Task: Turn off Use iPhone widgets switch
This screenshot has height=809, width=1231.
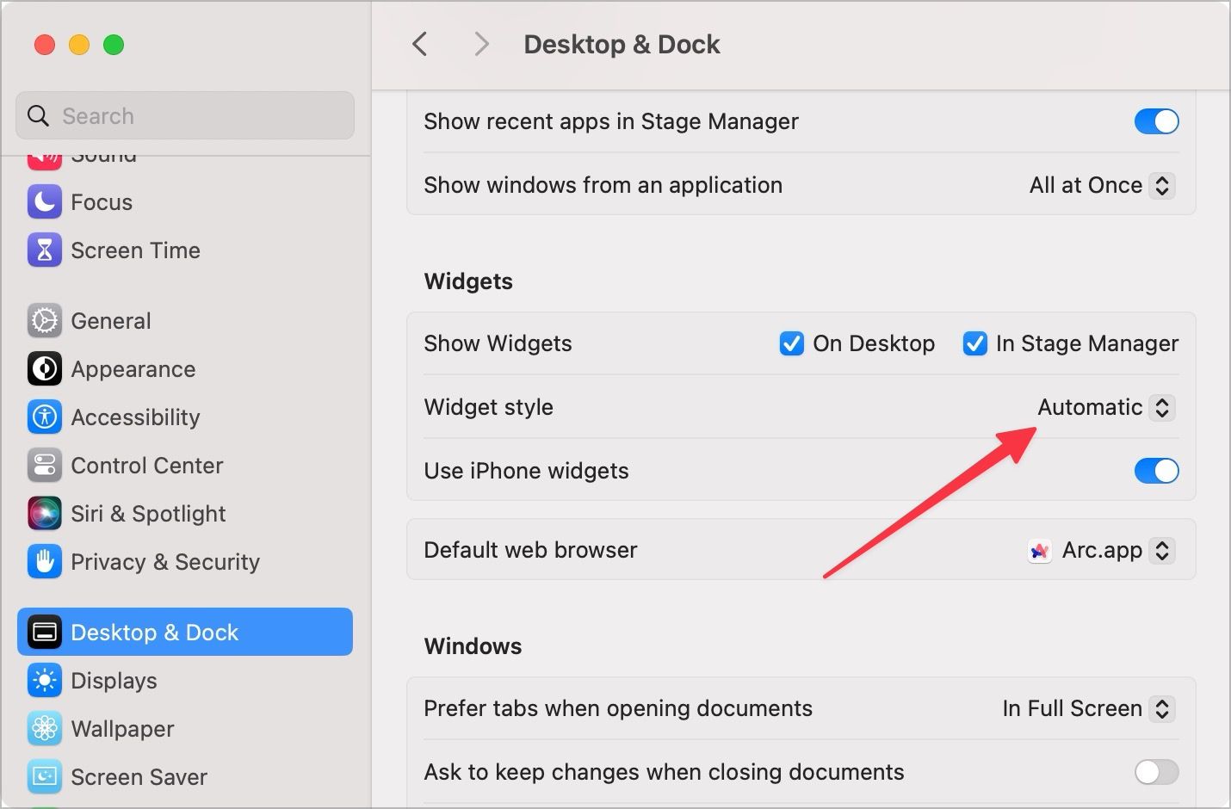Action: pyautogui.click(x=1156, y=471)
